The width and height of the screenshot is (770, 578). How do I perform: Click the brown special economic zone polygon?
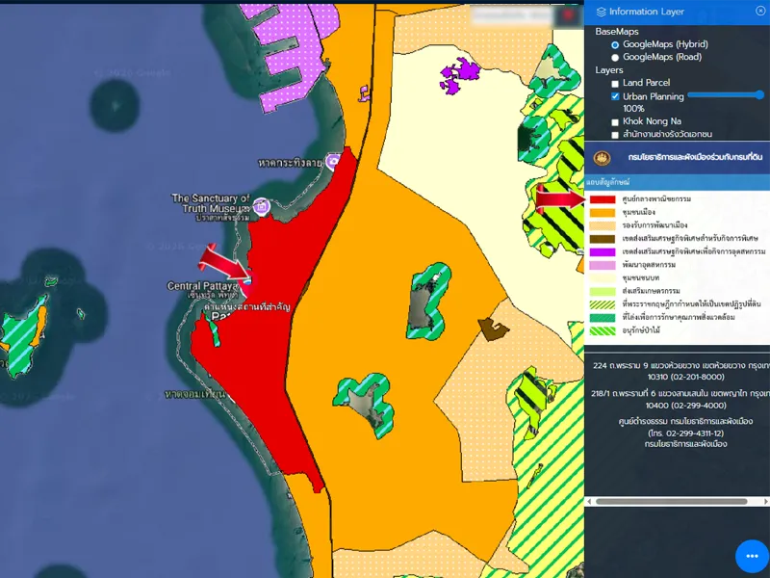(495, 329)
